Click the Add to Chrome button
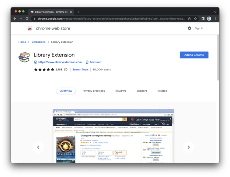Image resolution: width=230 pixels, height=177 pixels. (194, 55)
